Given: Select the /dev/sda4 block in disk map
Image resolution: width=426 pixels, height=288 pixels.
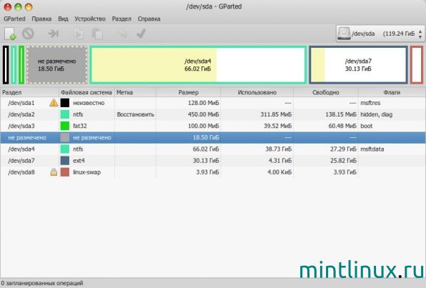Looking at the screenshot, I should [198, 65].
